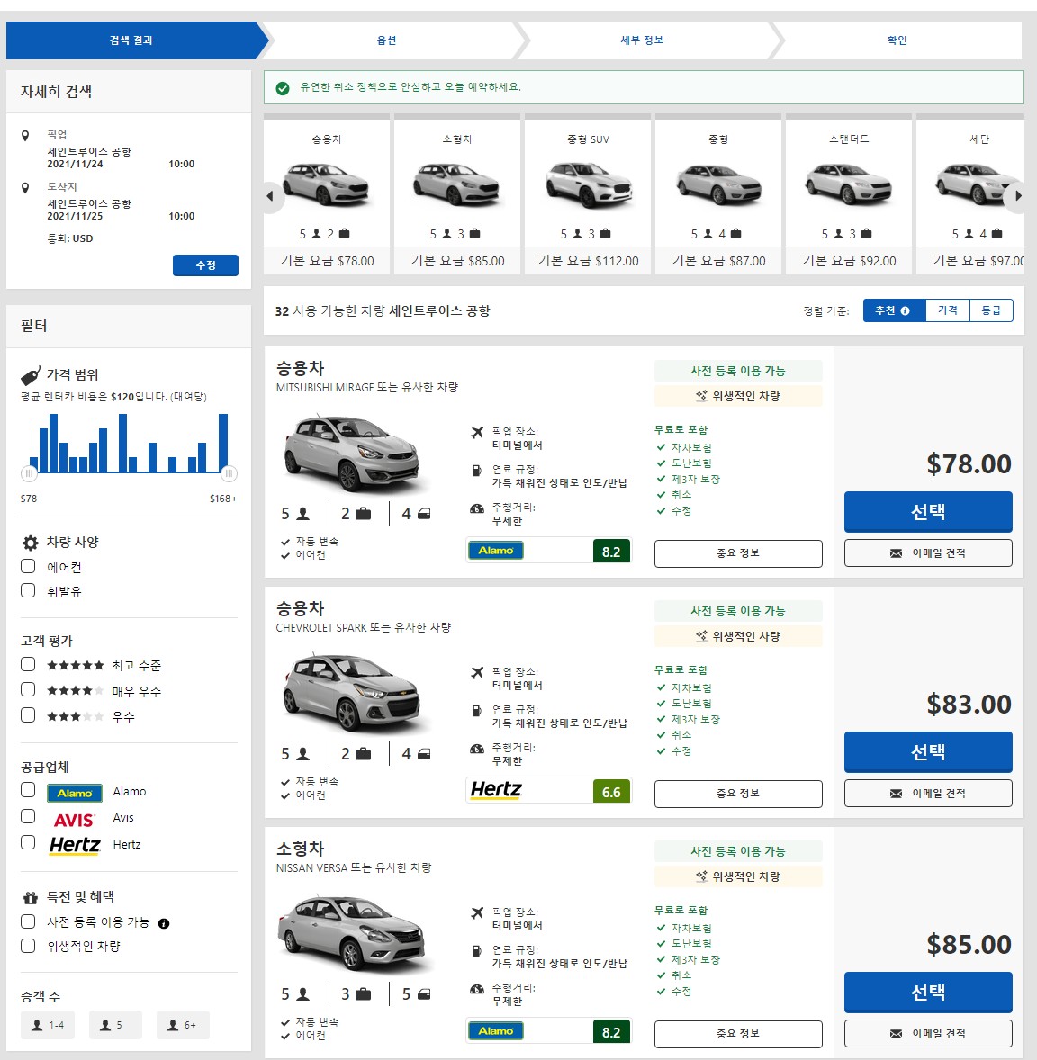Select the $83.00 Chevrolet Spark with 선택
Viewport: 1037px width, 1060px height.
pyautogui.click(x=928, y=751)
